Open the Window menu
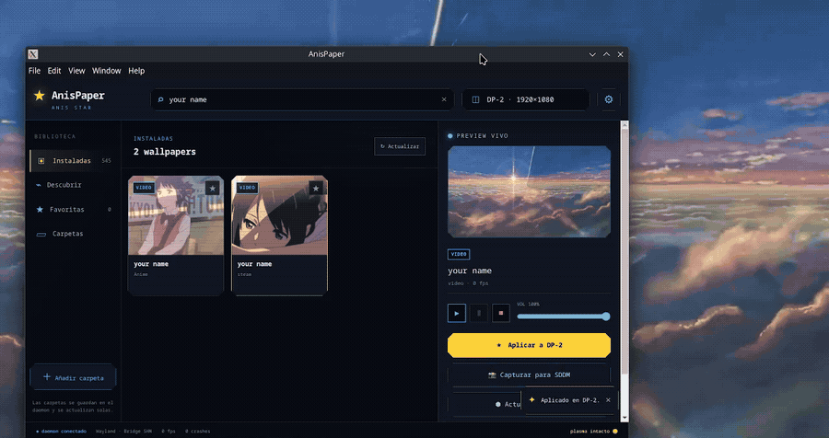 pyautogui.click(x=106, y=71)
